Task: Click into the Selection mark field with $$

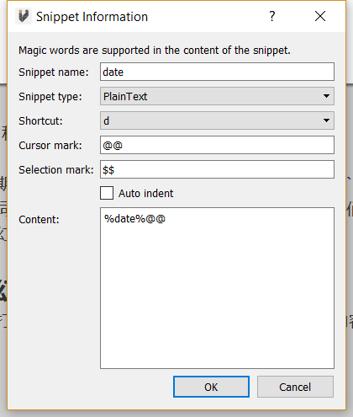Action: coord(217,169)
